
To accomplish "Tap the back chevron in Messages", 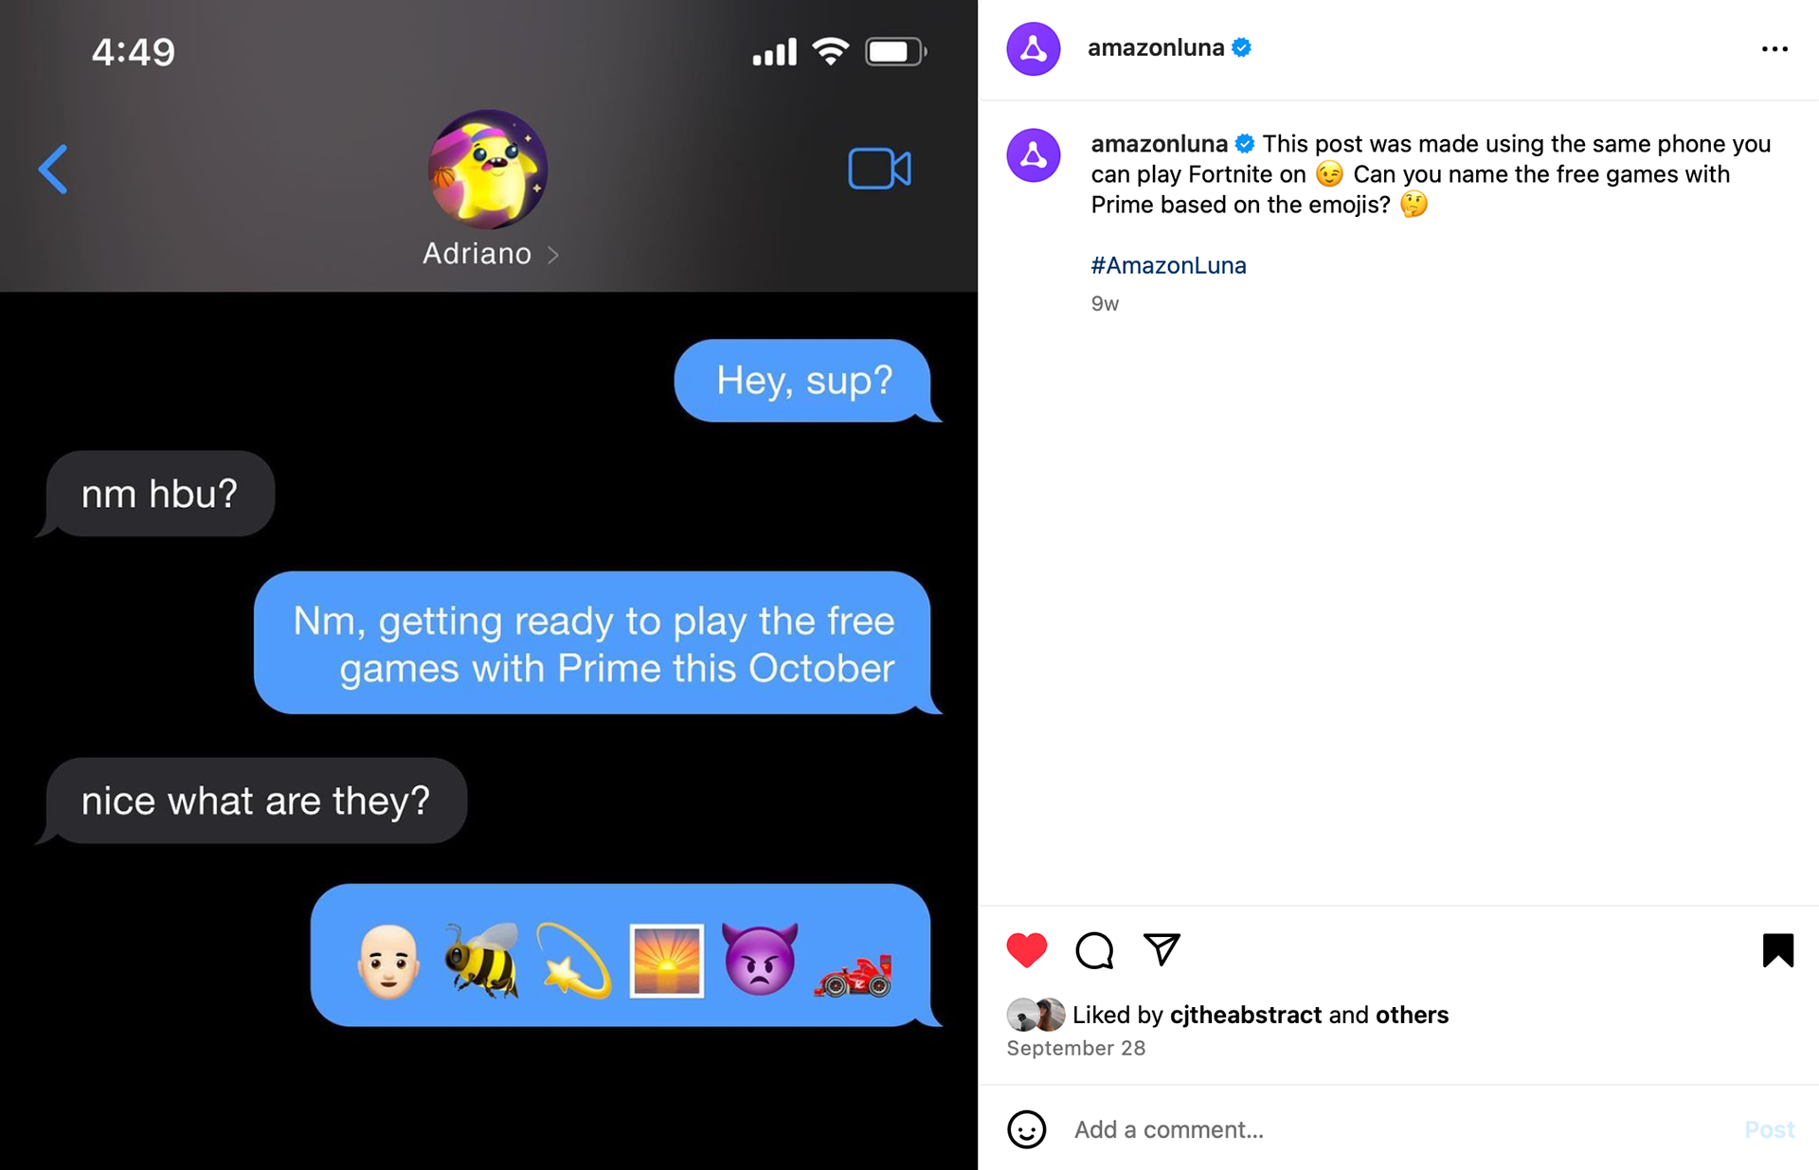I will tap(53, 170).
